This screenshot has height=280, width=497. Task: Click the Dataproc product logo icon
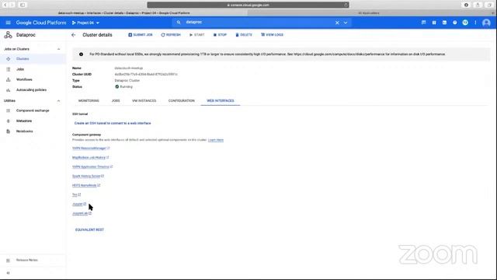click(8, 35)
